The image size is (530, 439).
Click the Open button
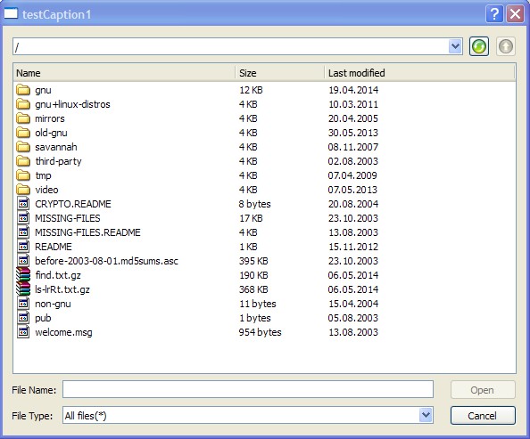pyautogui.click(x=483, y=390)
